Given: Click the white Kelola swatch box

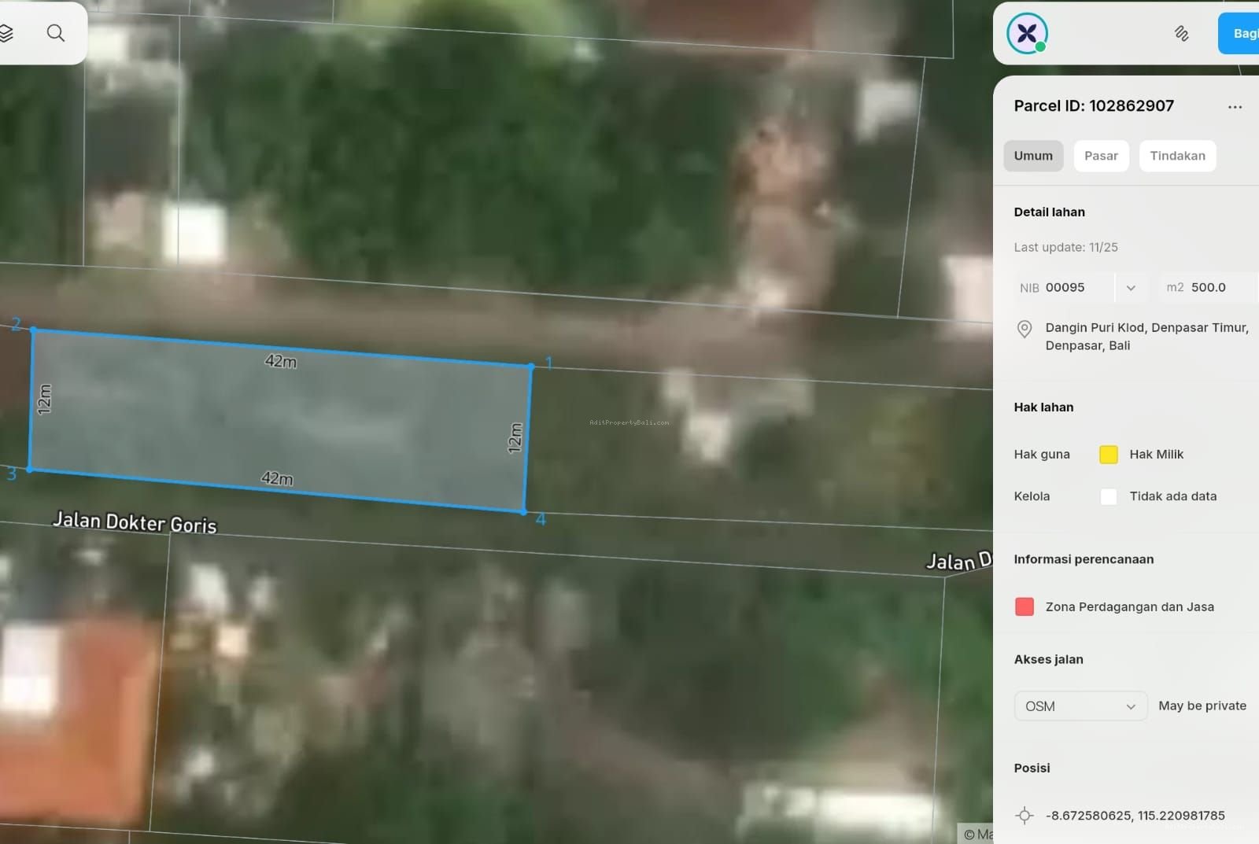Looking at the screenshot, I should point(1108,496).
